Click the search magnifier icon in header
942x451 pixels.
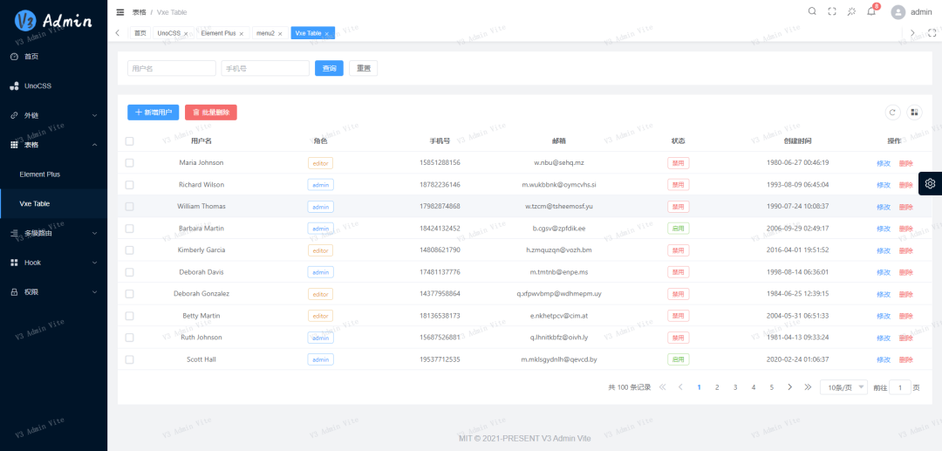pyautogui.click(x=812, y=11)
